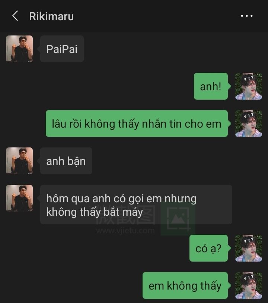Select the 'anh!' message bubble
The width and height of the screenshot is (268, 303).
[x=211, y=86]
